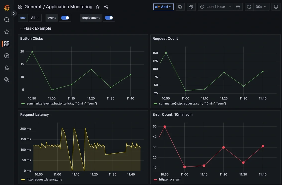Click the 11:20 data point in Button Clicks
This screenshot has height=185, width=282.
click(91, 69)
